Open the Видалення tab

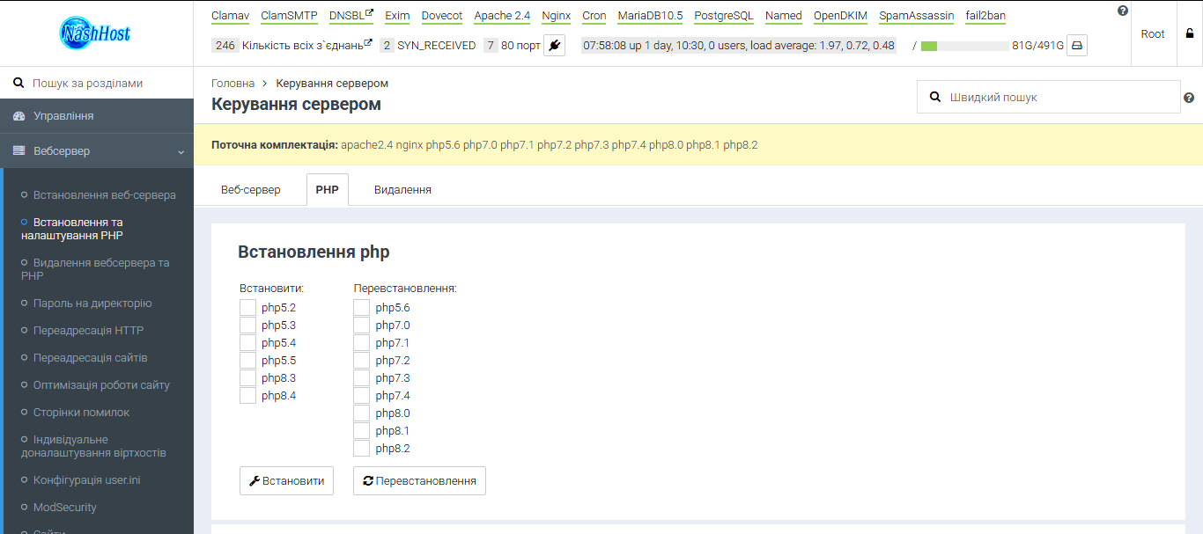coord(402,188)
